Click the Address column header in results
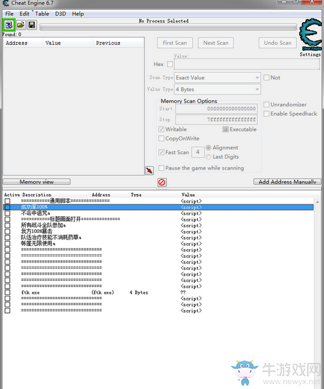 23,43
